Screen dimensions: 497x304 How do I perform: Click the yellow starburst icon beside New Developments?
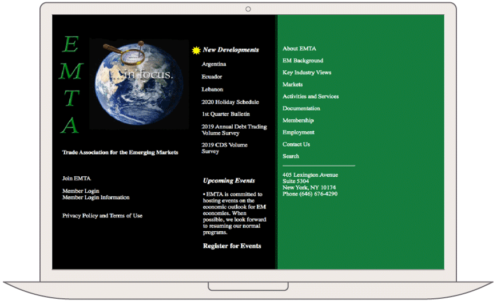coord(196,50)
